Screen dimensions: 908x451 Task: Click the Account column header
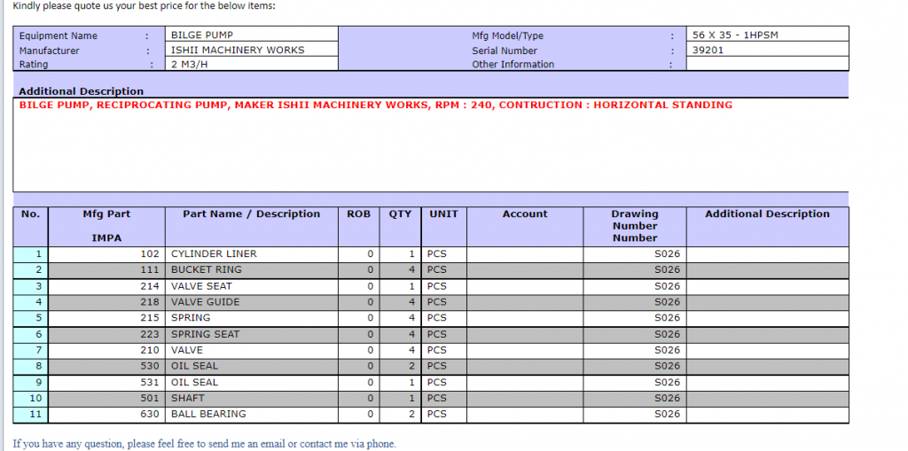525,214
